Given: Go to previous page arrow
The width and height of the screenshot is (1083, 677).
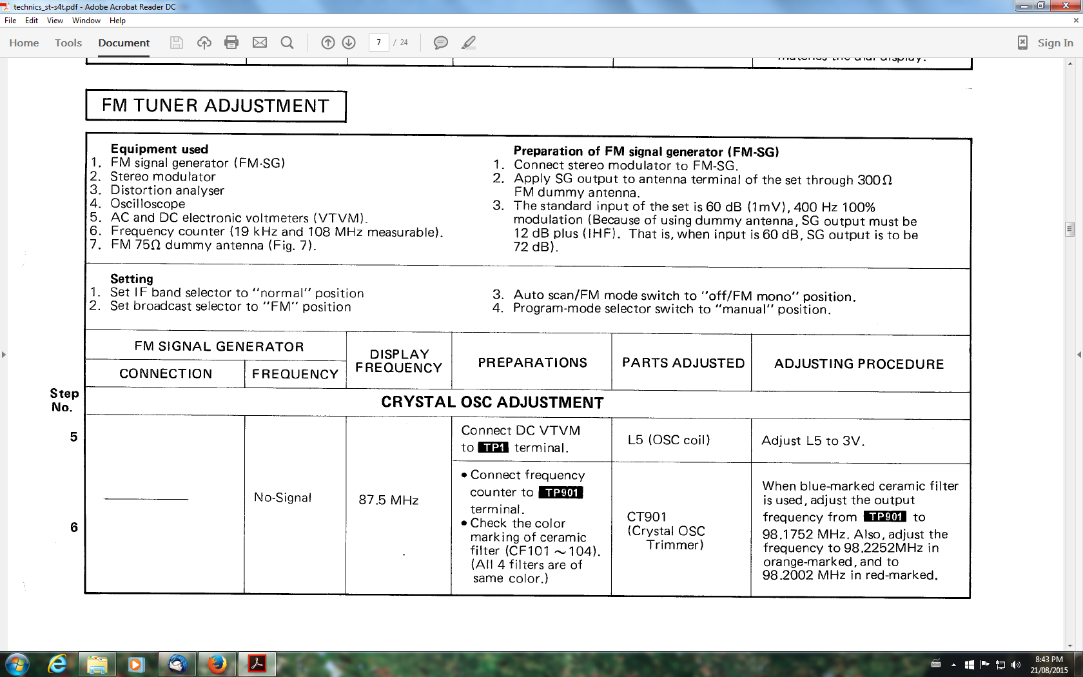Looking at the screenshot, I should tap(328, 43).
